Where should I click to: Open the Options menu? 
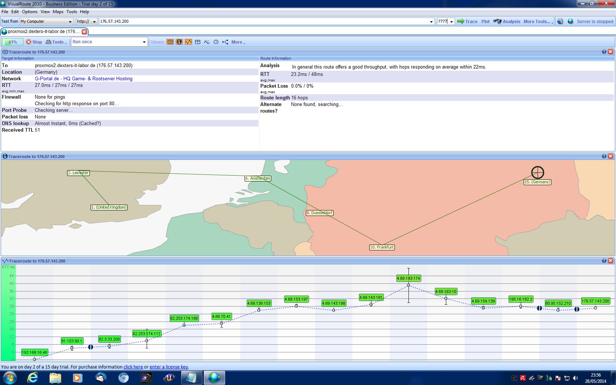30,12
